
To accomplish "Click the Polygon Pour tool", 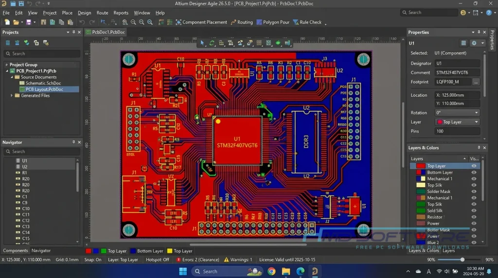I will pos(273,22).
